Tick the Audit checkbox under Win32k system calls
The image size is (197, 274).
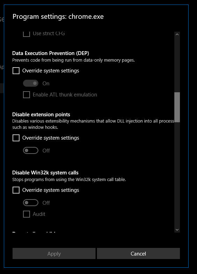[x=26, y=214]
